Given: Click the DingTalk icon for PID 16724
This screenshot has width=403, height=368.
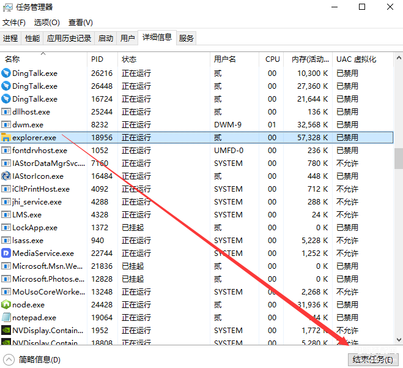Looking at the screenshot, I should (x=6, y=99).
